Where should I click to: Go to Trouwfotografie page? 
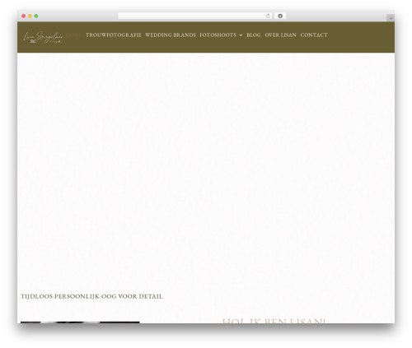pyautogui.click(x=114, y=35)
